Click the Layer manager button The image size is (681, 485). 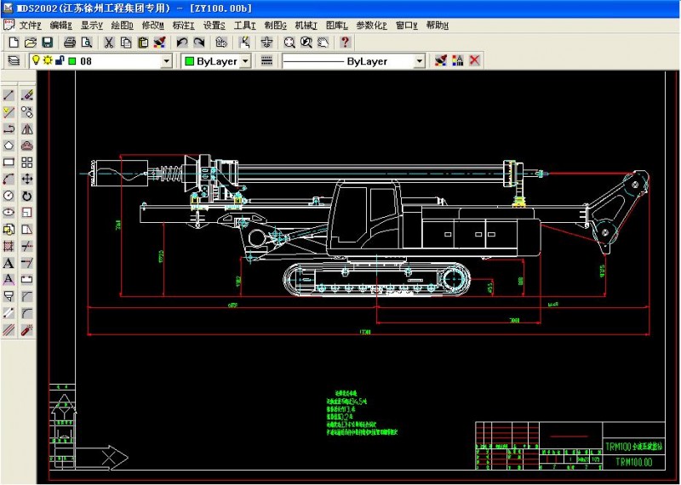click(13, 61)
